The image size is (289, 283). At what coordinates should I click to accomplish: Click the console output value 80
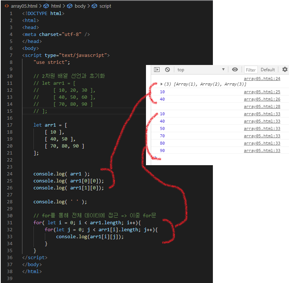(x=162, y=144)
